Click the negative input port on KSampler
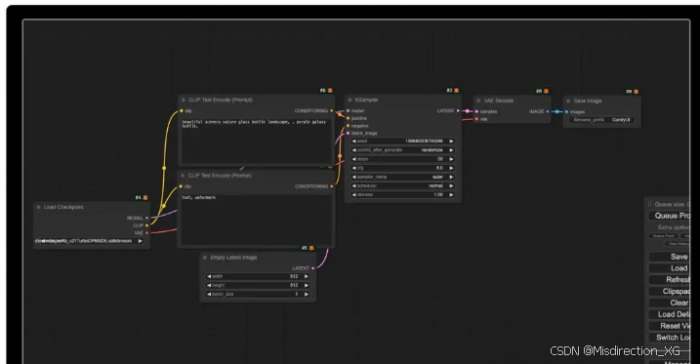Viewport: 700px width, 364px height. [x=349, y=126]
